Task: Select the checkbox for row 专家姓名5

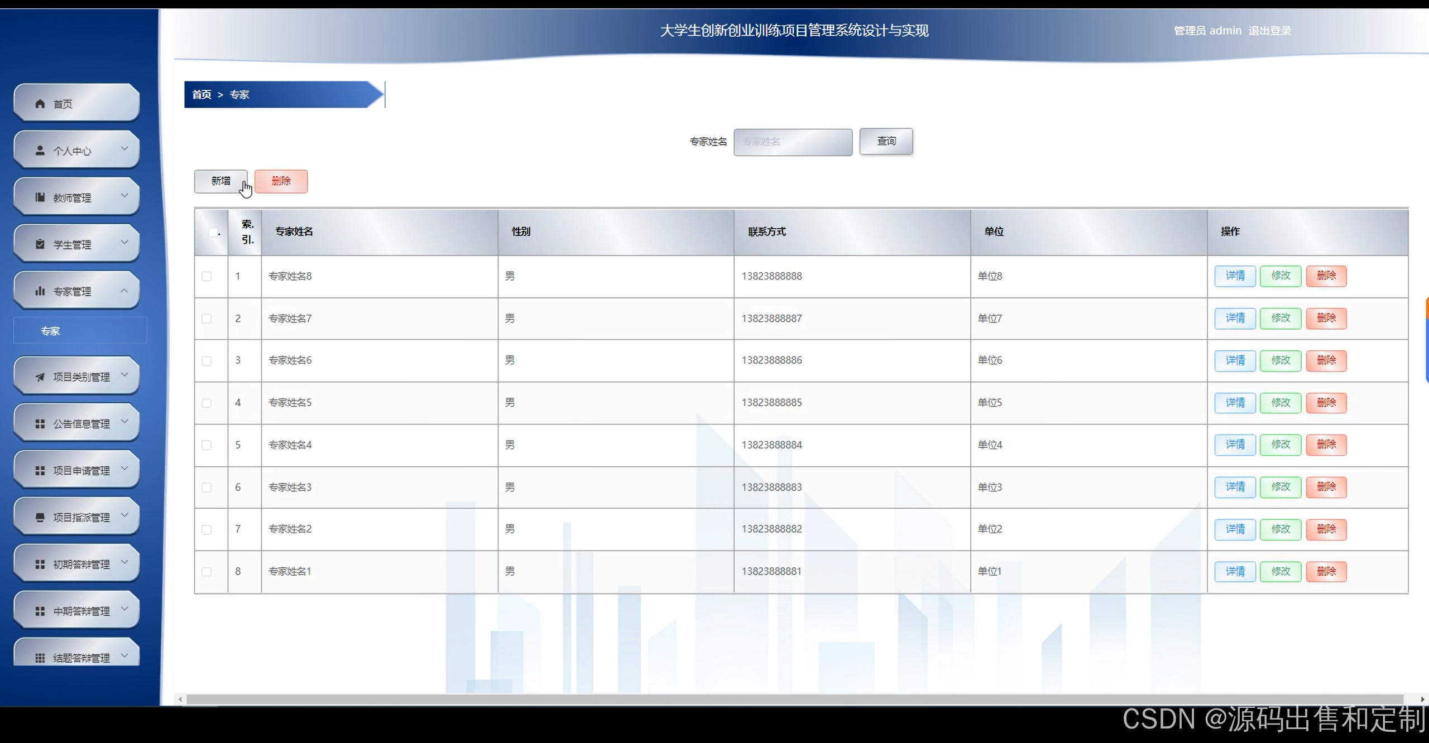Action: (x=207, y=403)
